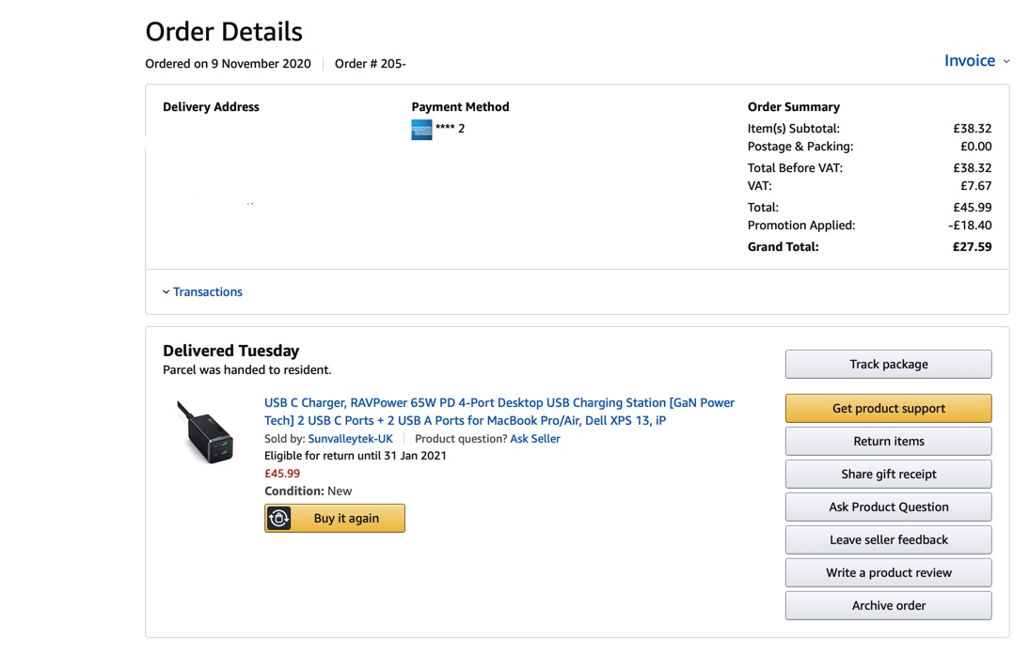Archive this order
The height and width of the screenshot is (656, 1029).
coord(888,606)
